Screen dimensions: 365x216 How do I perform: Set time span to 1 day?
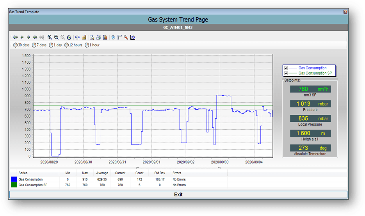(x=55, y=45)
